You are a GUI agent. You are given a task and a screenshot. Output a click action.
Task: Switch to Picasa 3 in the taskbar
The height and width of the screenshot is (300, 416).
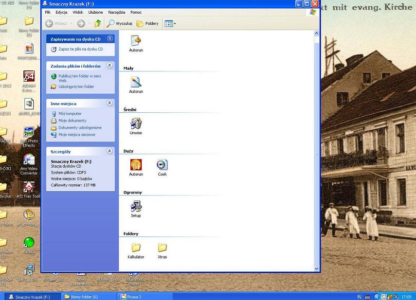[146, 297]
